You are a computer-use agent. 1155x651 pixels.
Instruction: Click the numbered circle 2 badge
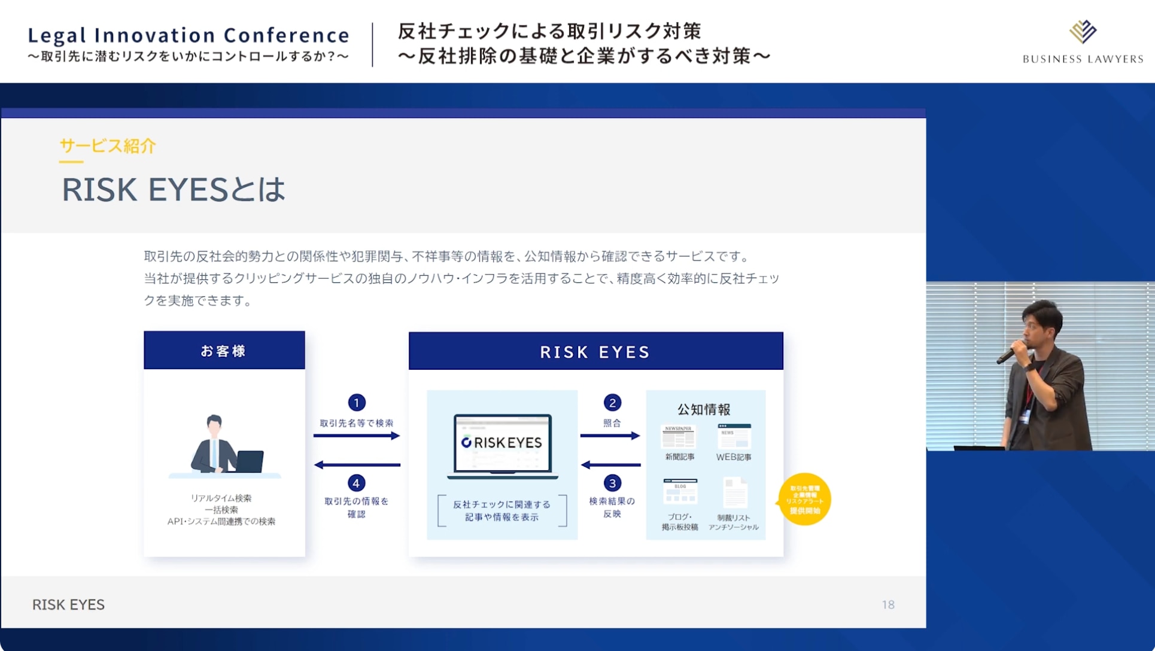[612, 403]
